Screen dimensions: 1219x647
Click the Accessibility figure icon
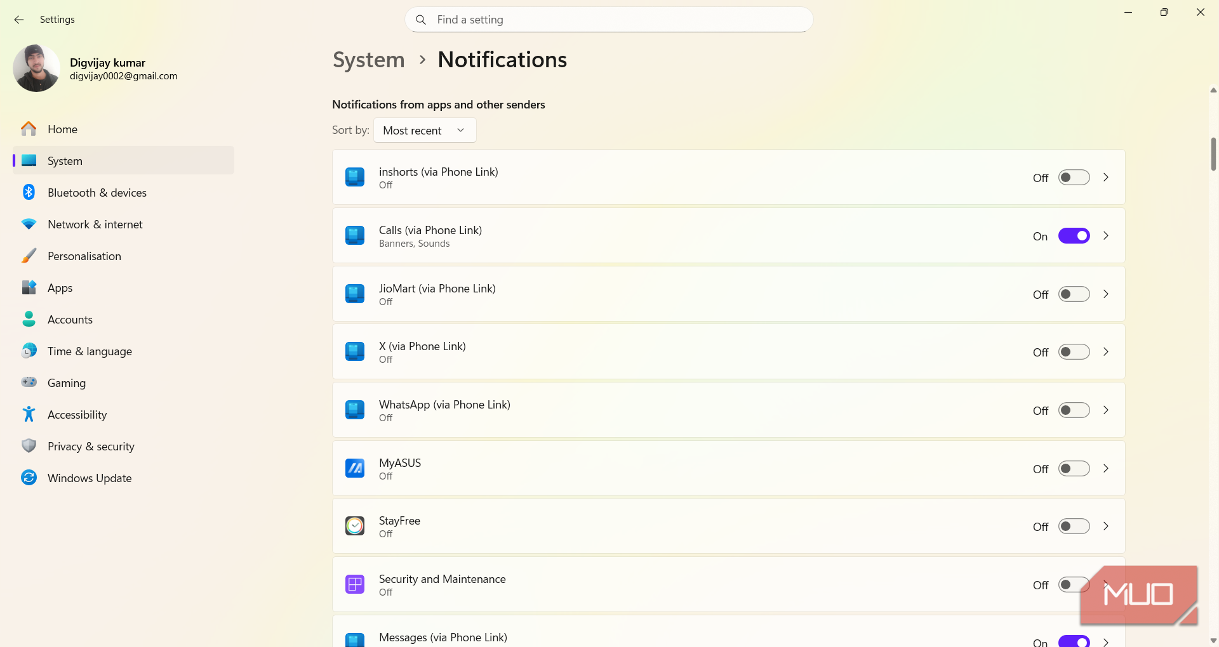pos(29,414)
